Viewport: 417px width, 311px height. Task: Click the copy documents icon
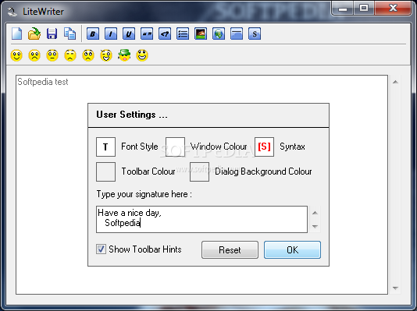[69, 34]
